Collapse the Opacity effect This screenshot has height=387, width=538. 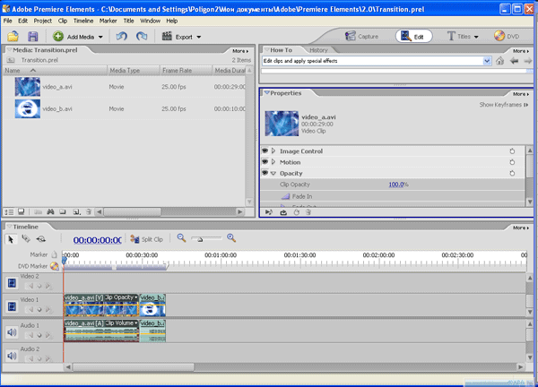click(x=273, y=174)
